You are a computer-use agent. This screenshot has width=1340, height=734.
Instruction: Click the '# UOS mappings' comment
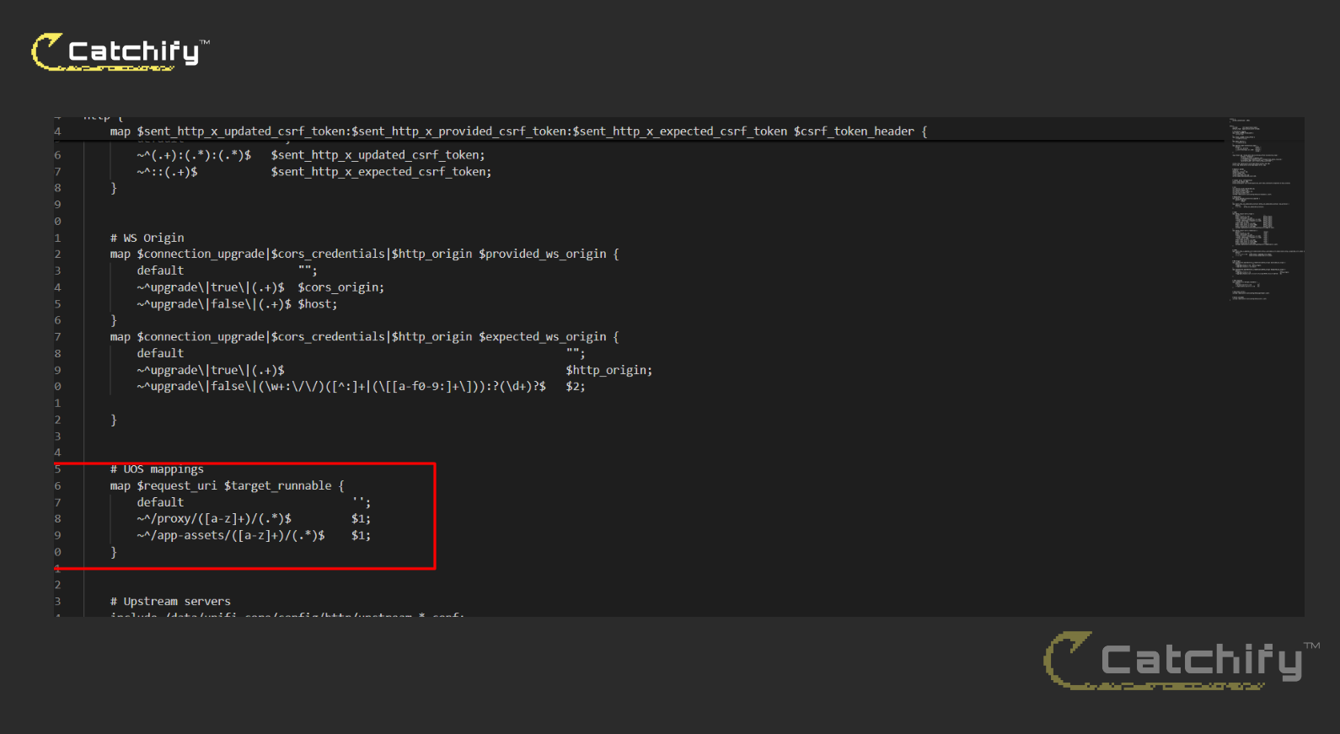157,469
